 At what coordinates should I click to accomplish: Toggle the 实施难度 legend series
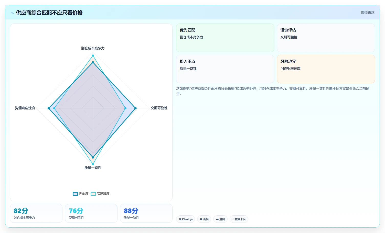pyautogui.click(x=100, y=194)
